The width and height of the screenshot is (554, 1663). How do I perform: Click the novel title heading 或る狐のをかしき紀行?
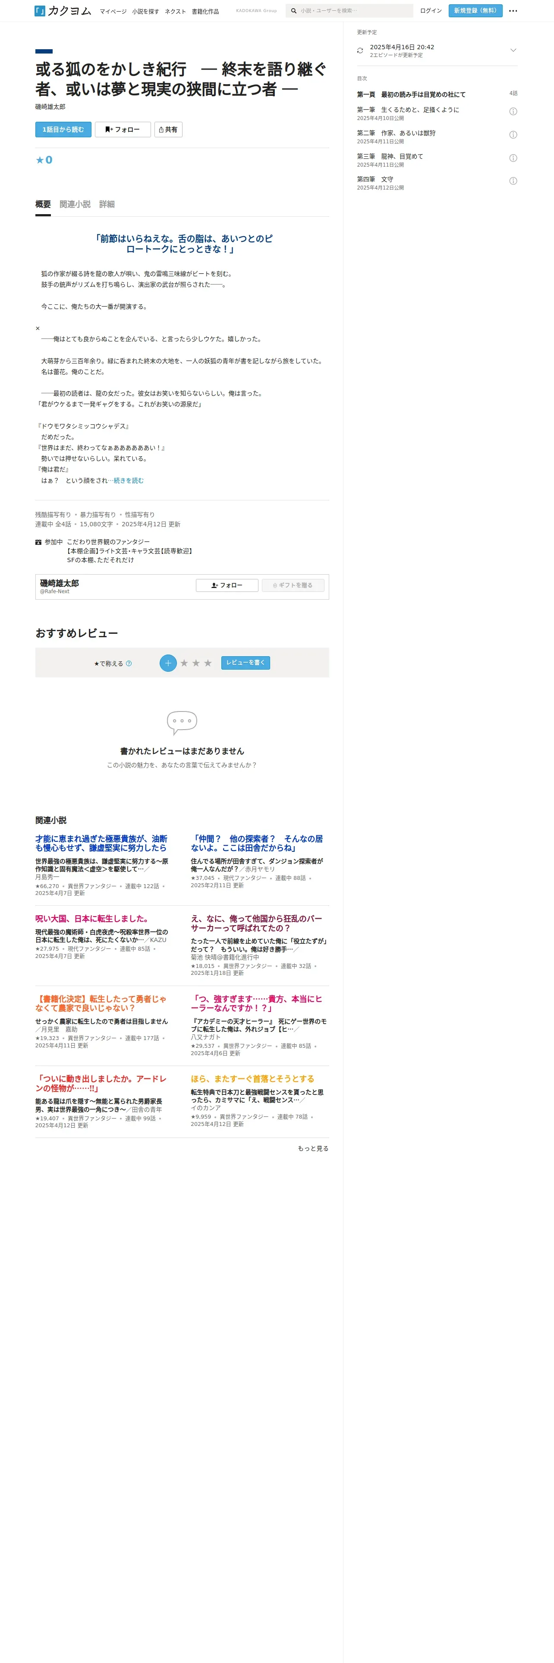(181, 79)
